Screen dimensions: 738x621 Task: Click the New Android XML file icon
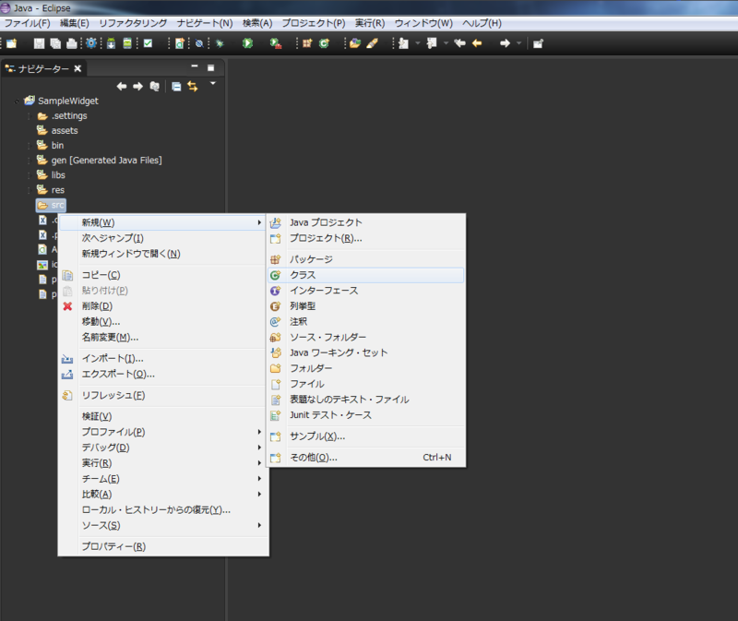tap(179, 43)
